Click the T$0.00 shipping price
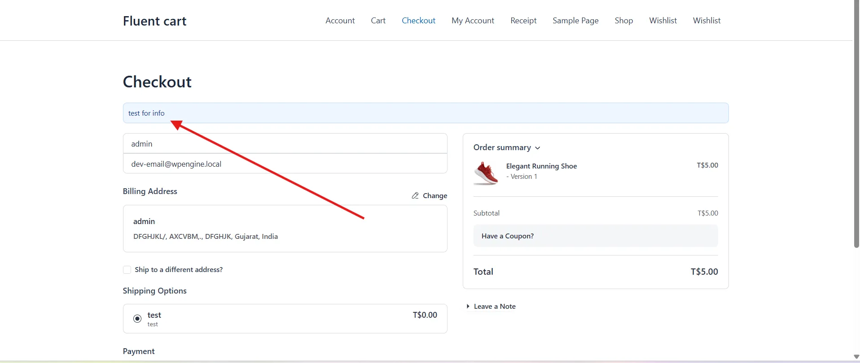The height and width of the screenshot is (363, 860). [x=425, y=315]
